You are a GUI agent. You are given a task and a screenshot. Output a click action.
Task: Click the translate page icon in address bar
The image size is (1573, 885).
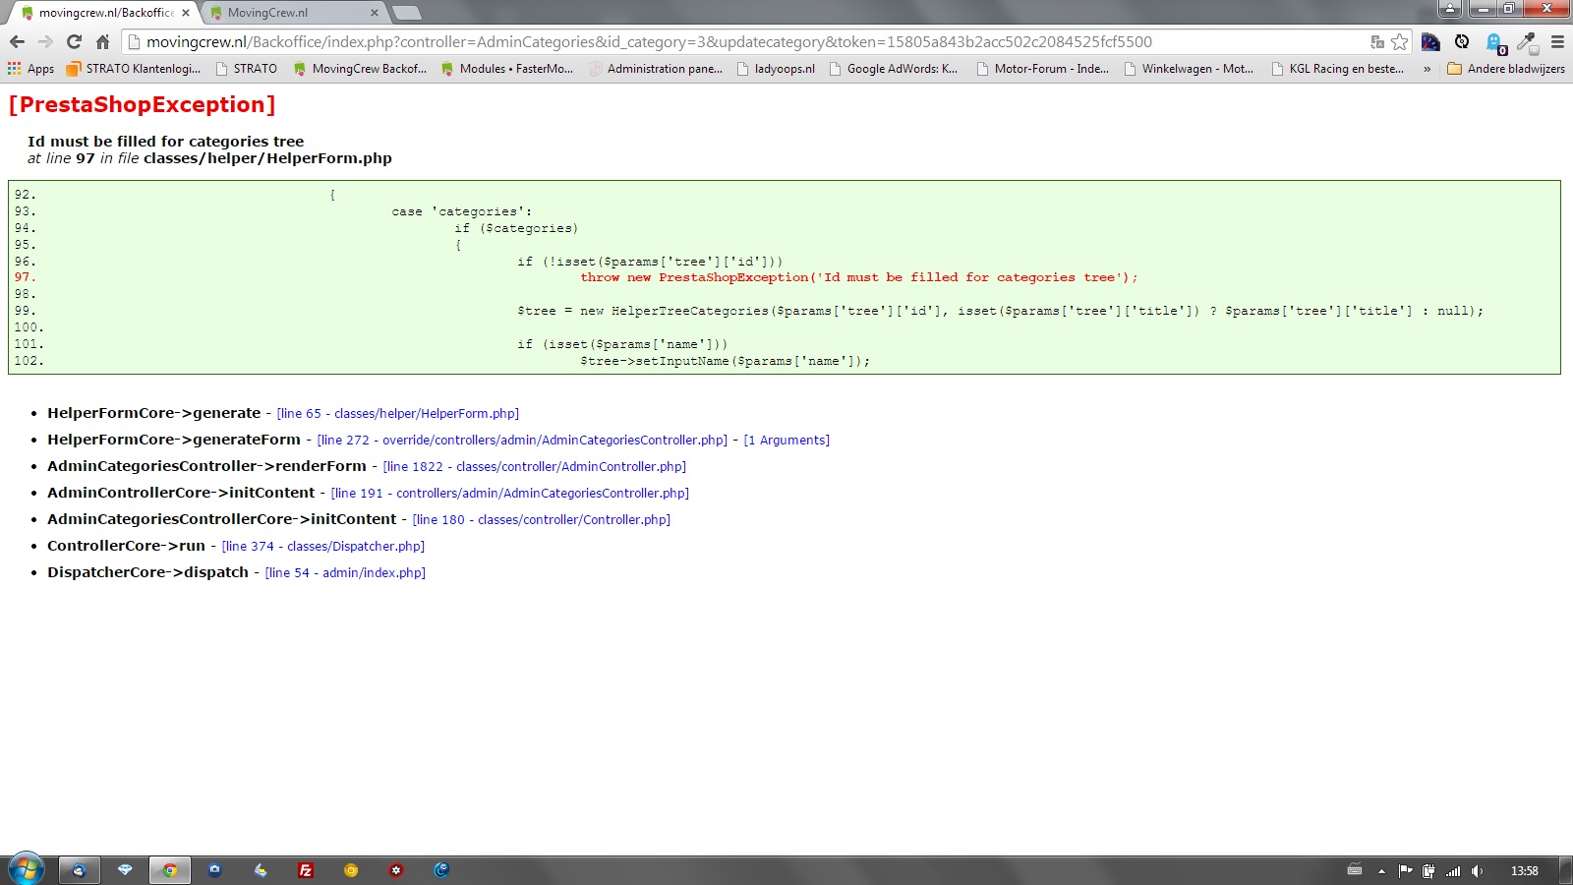coord(1377,42)
